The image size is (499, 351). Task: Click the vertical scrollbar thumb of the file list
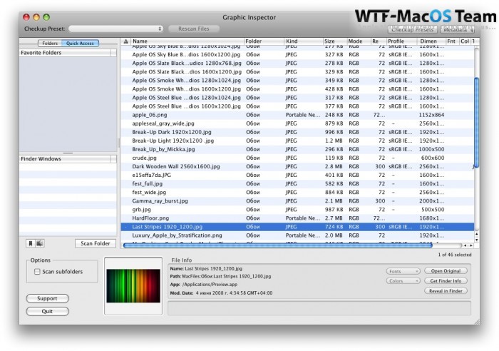[476, 123]
